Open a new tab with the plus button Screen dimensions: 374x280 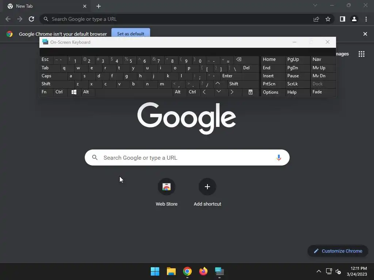click(x=99, y=6)
